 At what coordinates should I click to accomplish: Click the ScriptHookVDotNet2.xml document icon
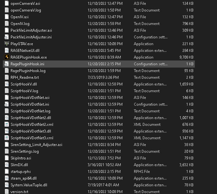7,124
